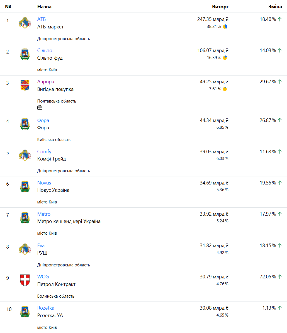
Task: Open the Сільпо company link
Action: pos(45,50)
